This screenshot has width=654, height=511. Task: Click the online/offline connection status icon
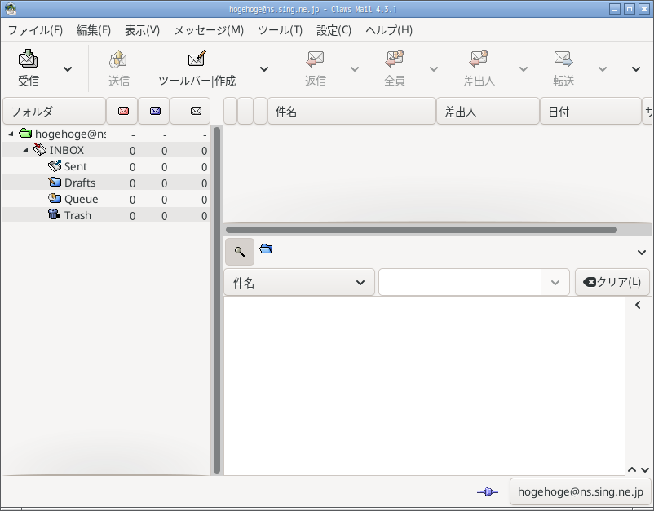click(487, 491)
